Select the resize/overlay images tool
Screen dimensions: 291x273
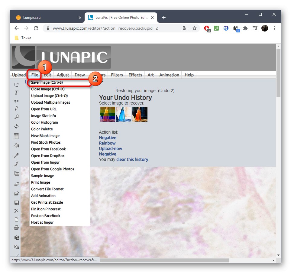click(17, 174)
